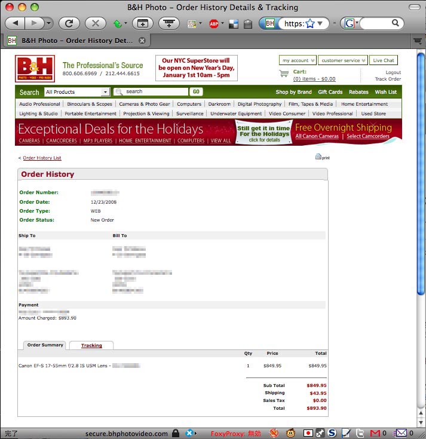The height and width of the screenshot is (439, 426).
Task: Click 'Still get it in time' holiday banner
Action: (x=263, y=134)
